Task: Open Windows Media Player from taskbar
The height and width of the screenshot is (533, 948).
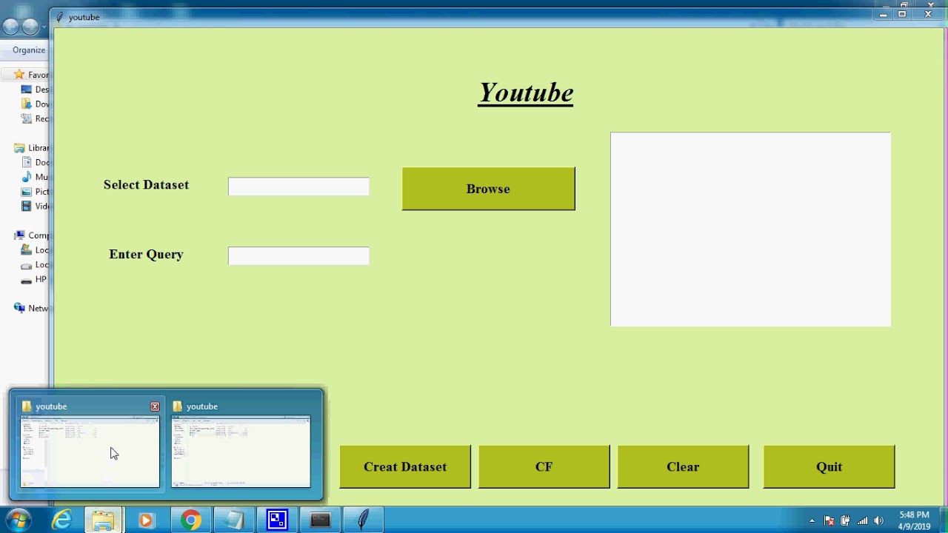Action: pos(146,520)
